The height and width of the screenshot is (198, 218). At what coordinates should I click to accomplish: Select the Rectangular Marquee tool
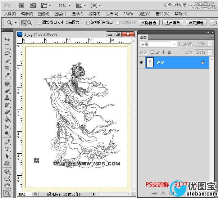(7, 47)
